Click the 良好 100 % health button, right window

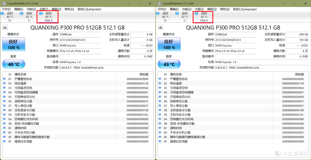169,45
